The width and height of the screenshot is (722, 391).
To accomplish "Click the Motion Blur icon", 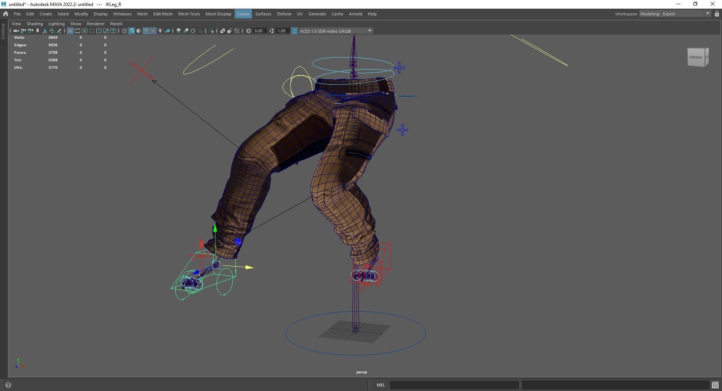I will pyautogui.click(x=186, y=31).
